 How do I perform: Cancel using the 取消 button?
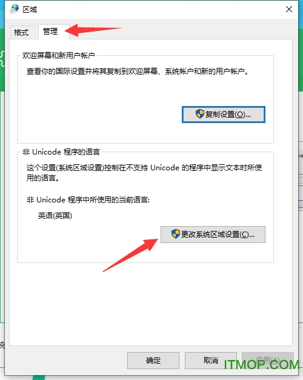coord(211,361)
